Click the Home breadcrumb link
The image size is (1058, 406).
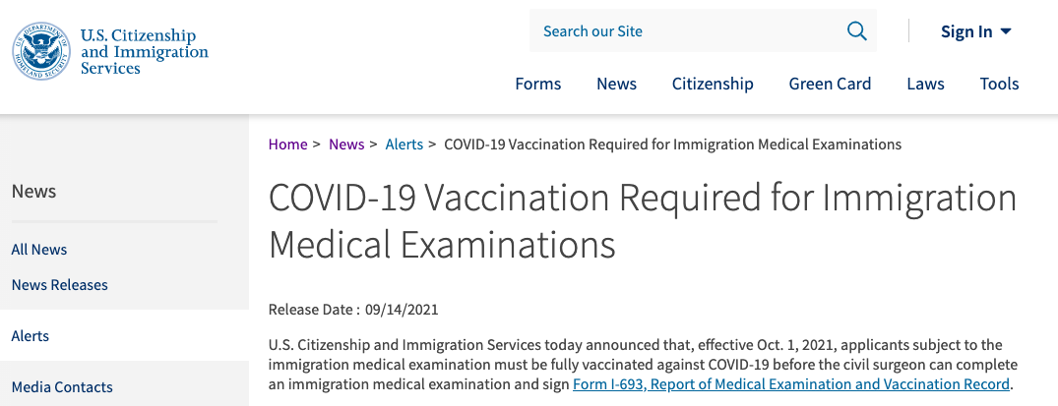point(287,145)
